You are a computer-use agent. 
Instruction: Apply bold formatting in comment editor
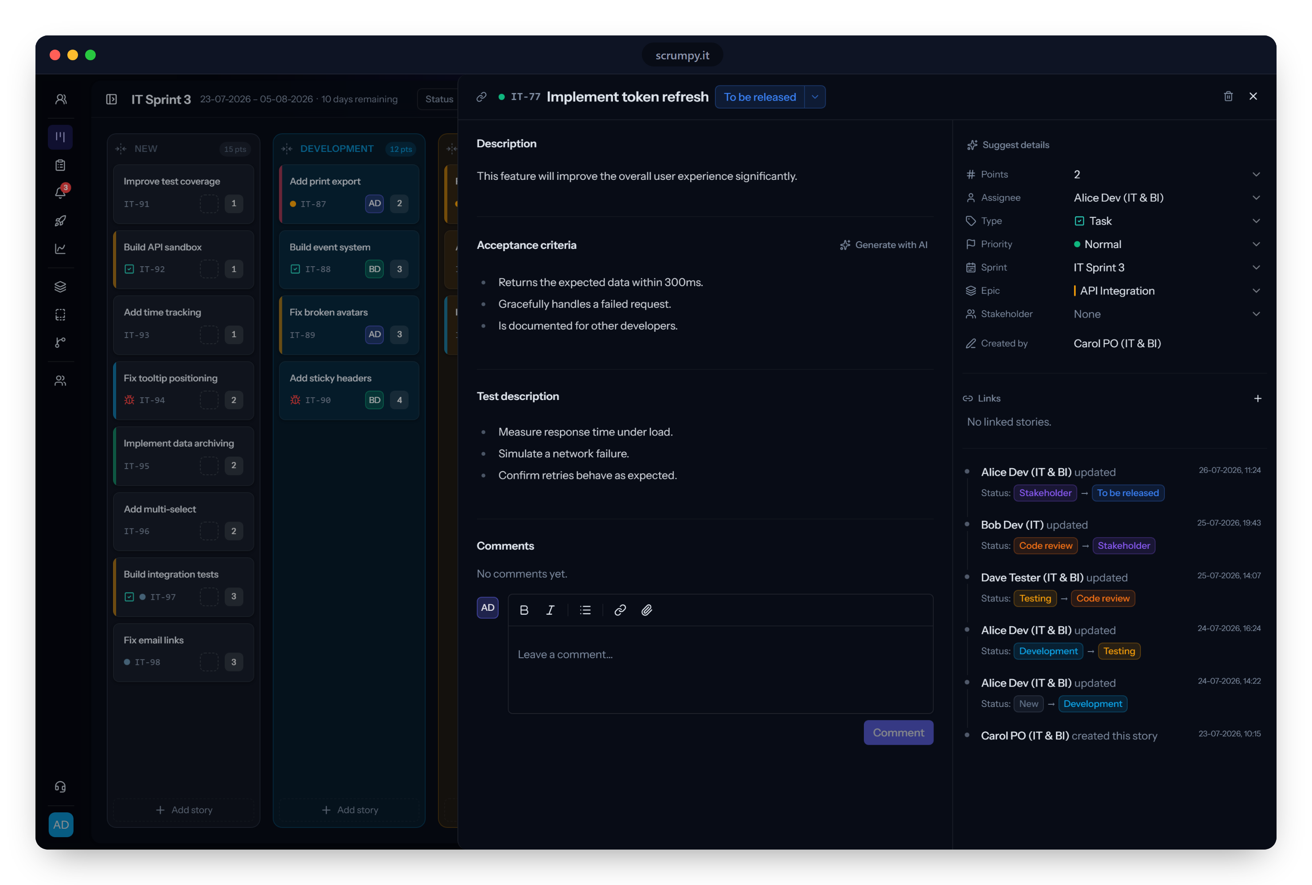click(x=524, y=610)
